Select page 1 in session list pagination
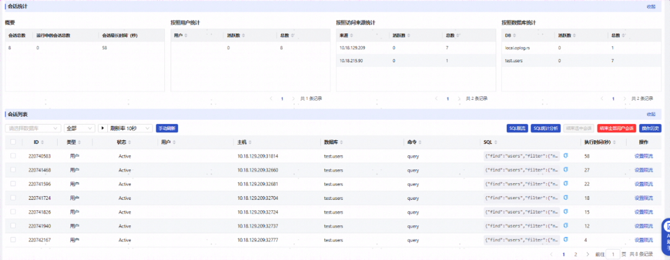The image size is (670, 260). pyautogui.click(x=563, y=254)
